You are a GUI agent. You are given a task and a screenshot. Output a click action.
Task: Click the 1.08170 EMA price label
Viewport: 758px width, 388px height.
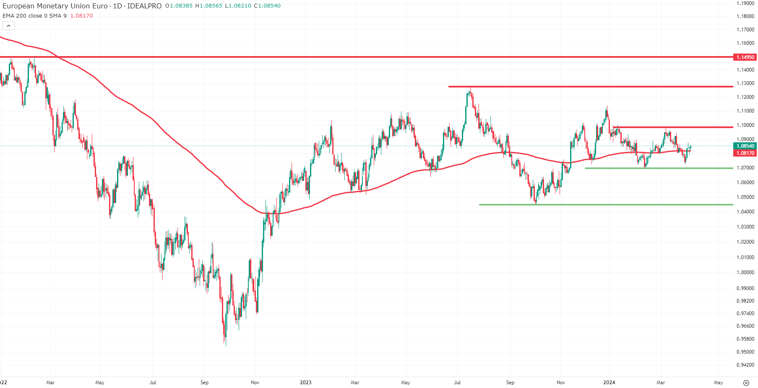(745, 153)
